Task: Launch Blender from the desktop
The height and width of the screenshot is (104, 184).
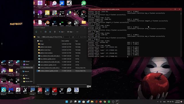Action: [47, 23]
